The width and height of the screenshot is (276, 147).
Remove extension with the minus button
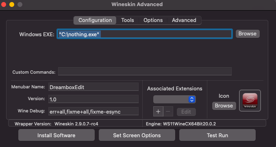point(168,112)
